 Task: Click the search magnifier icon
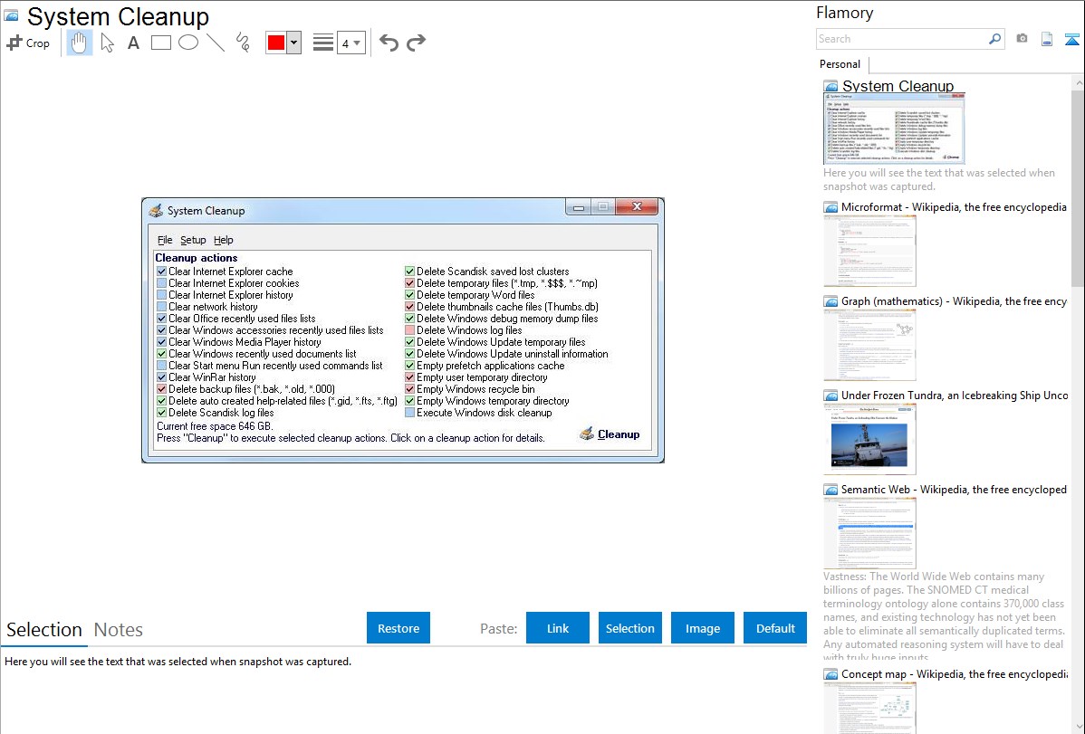pos(994,39)
